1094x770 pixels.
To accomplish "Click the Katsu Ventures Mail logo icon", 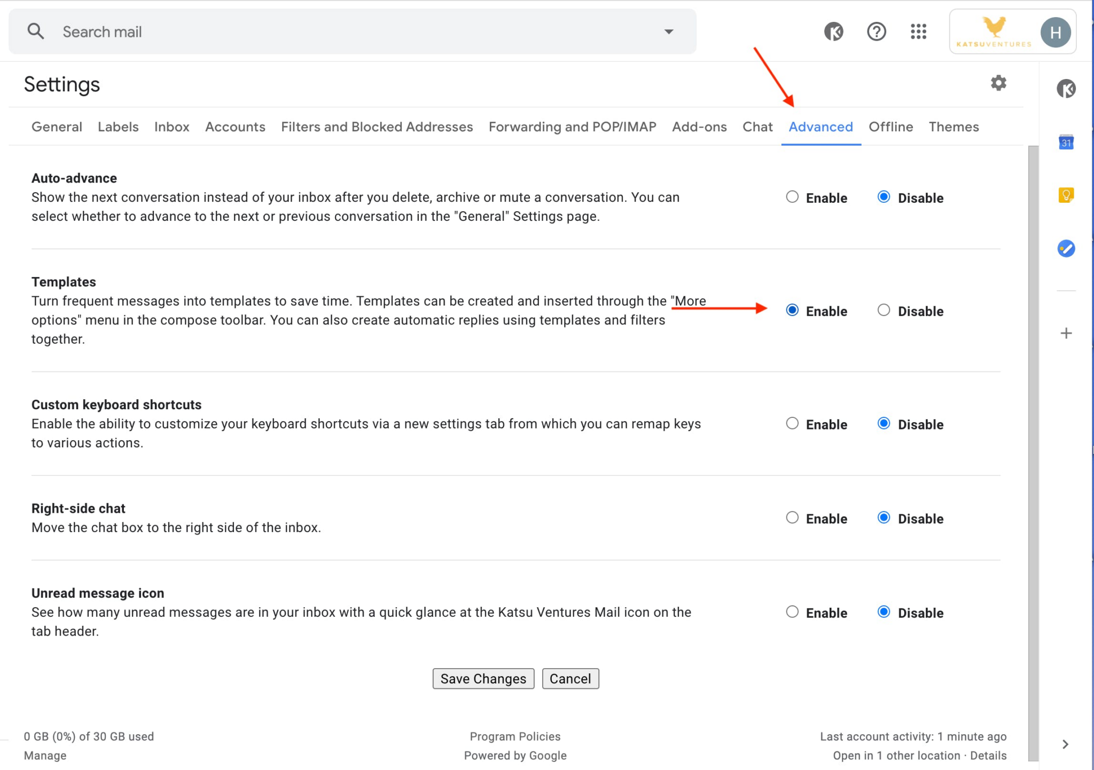I will 994,31.
